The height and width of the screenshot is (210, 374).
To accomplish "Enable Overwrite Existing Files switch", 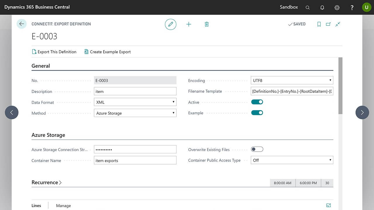I will pos(257,149).
